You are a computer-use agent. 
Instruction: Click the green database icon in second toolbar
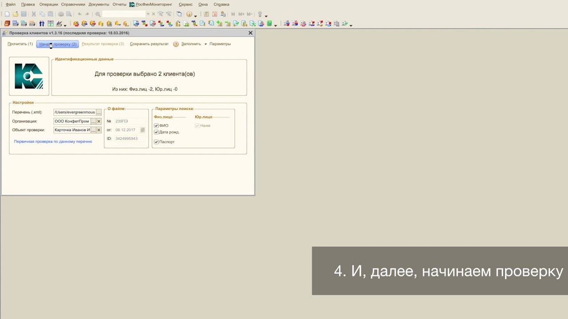click(269, 23)
